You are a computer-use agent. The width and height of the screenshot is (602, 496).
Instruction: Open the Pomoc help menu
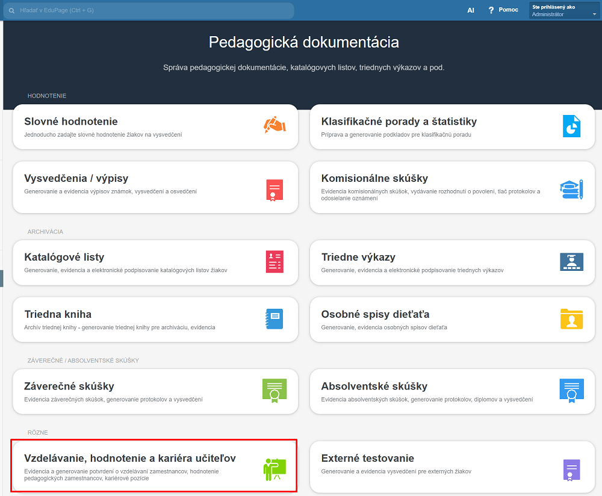point(503,10)
